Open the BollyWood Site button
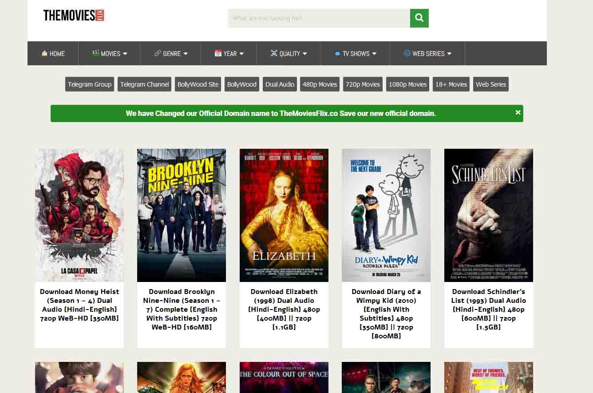The image size is (593, 393). (x=198, y=84)
